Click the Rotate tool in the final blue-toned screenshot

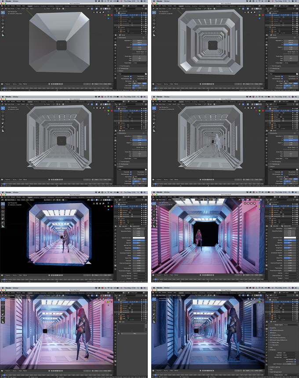[x=154, y=311]
